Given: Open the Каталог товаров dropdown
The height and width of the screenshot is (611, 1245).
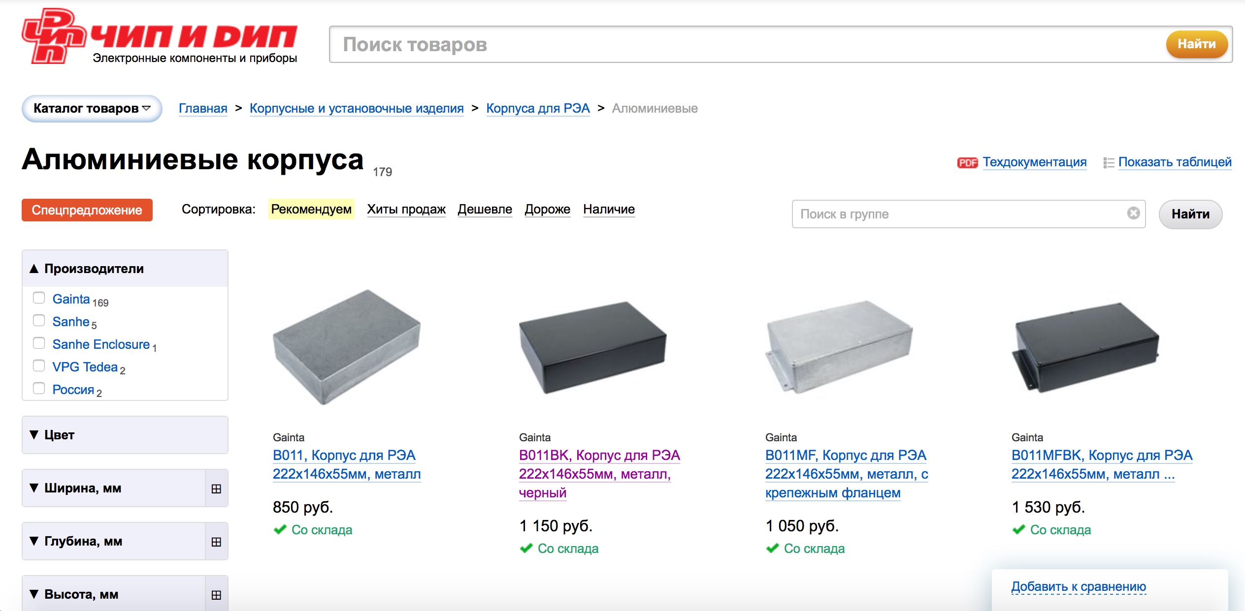Looking at the screenshot, I should (92, 109).
